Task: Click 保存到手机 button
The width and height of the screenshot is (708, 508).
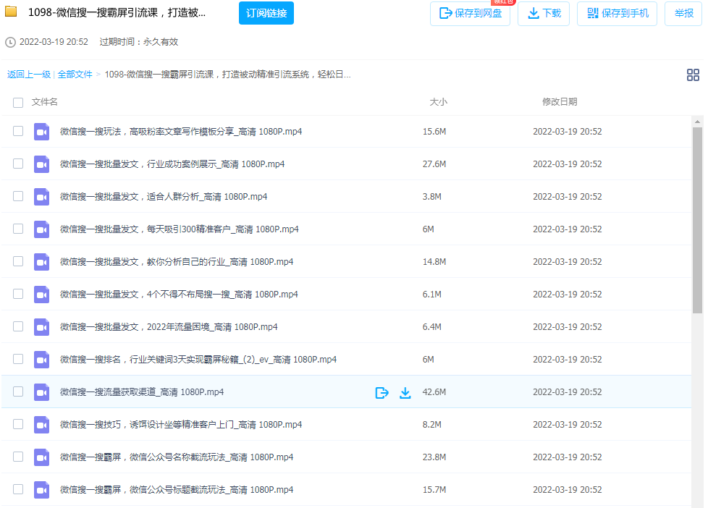Action: click(x=617, y=14)
